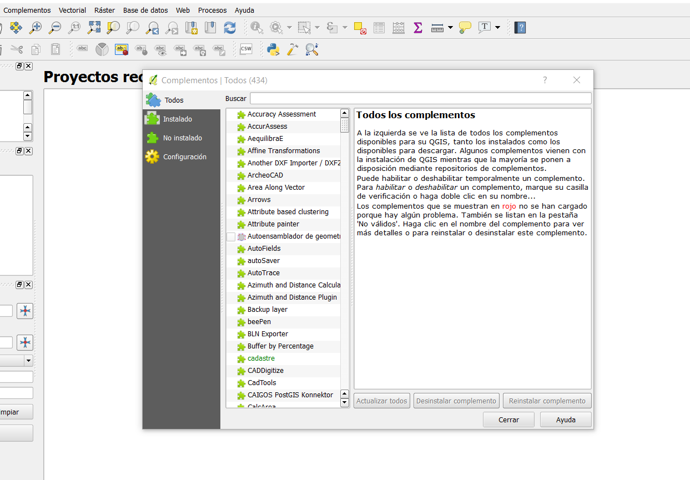Click the Zoom Last icon
Viewport: 690px width, 480px height.
point(153,27)
